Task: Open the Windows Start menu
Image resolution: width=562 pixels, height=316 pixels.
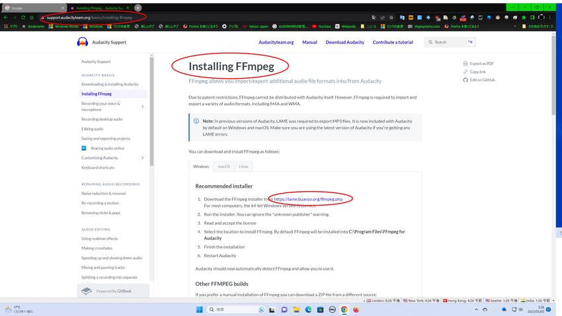Action: 200,309
